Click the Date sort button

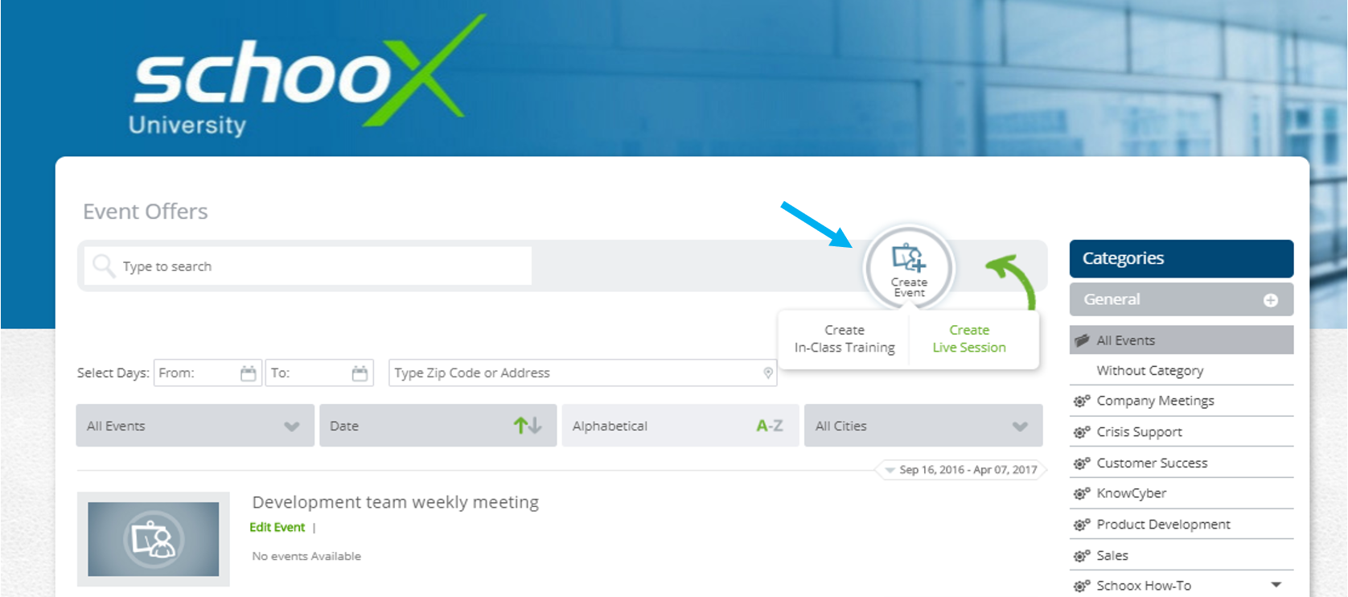(438, 426)
